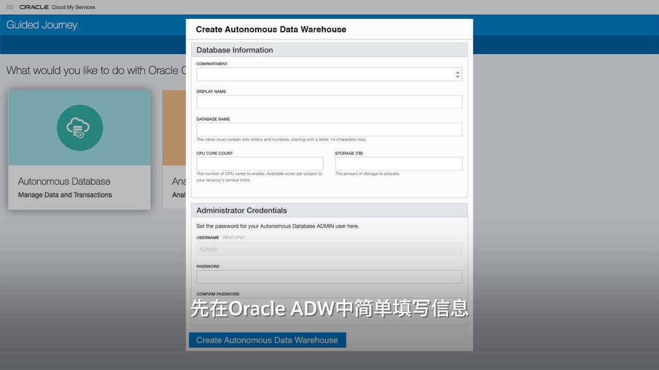This screenshot has width=659, height=370.
Task: Focus the Display Name input field
Action: [329, 102]
